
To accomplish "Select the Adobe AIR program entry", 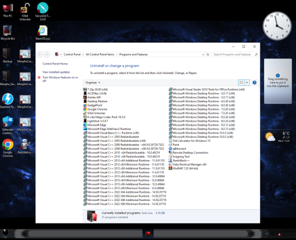I will [92, 98].
